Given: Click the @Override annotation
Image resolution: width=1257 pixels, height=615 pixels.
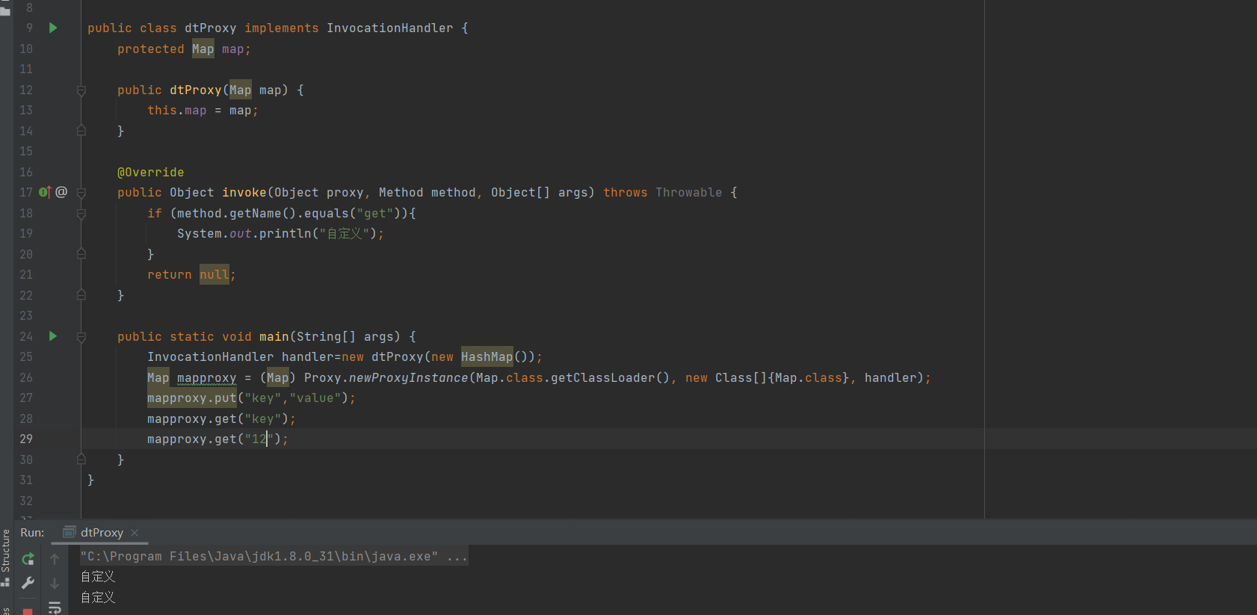Looking at the screenshot, I should 150,172.
